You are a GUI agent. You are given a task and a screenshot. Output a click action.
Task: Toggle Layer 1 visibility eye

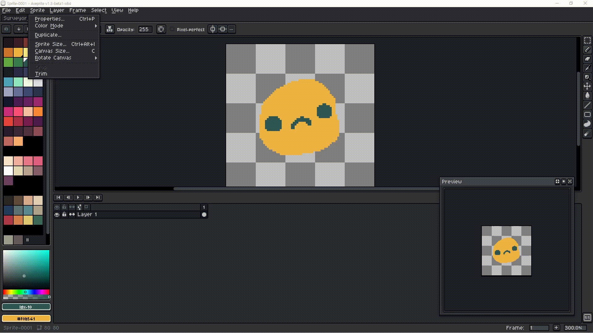tap(57, 215)
